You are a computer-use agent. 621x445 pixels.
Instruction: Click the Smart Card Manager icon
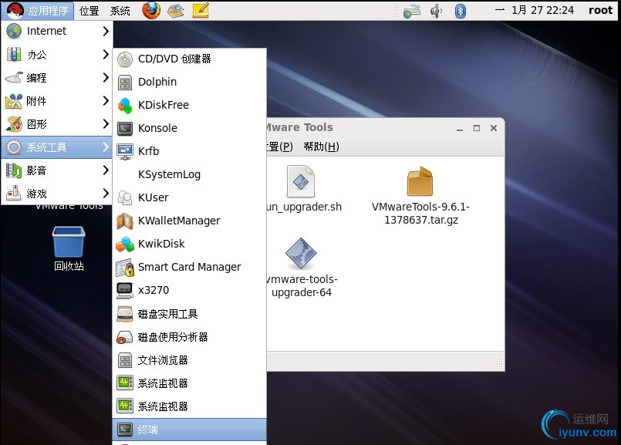click(125, 268)
